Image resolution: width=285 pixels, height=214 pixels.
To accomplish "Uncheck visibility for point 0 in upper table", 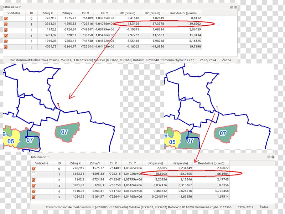I will point(6,19).
